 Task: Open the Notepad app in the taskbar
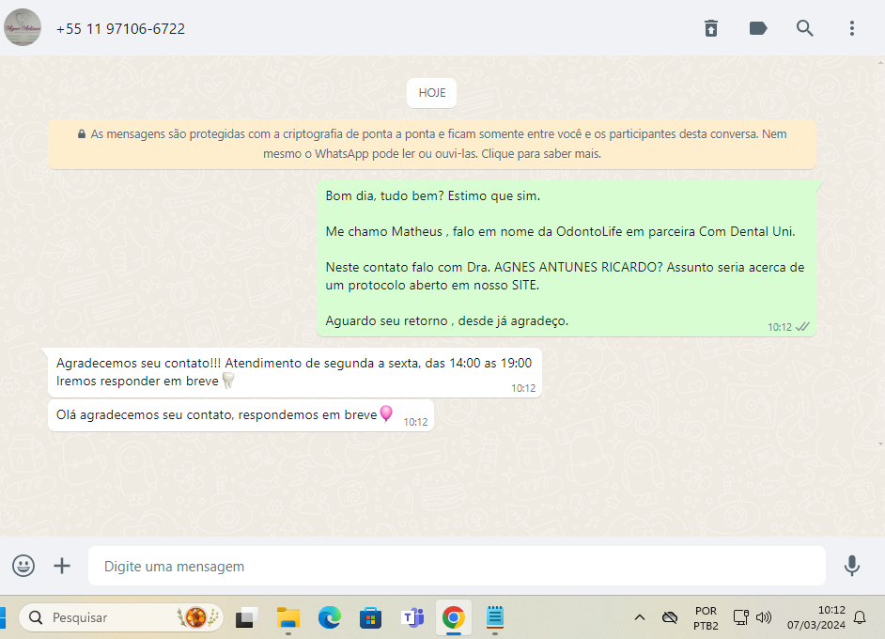(x=495, y=617)
